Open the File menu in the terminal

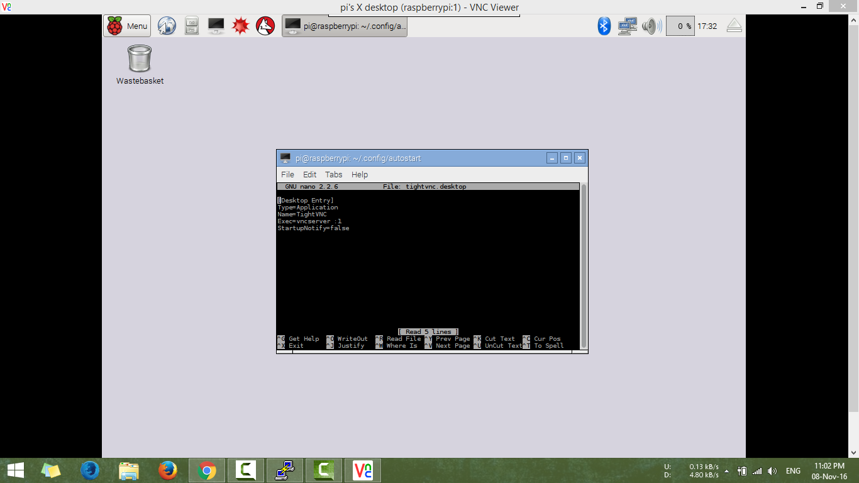point(287,174)
